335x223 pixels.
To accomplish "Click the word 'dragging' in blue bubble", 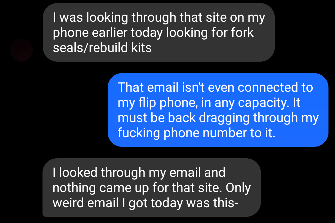I will click(x=224, y=118).
